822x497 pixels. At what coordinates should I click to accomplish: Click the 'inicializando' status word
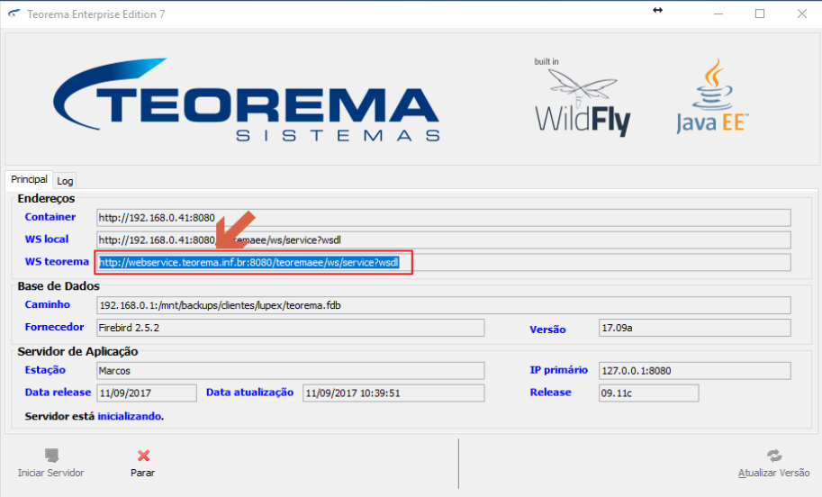tap(129, 416)
